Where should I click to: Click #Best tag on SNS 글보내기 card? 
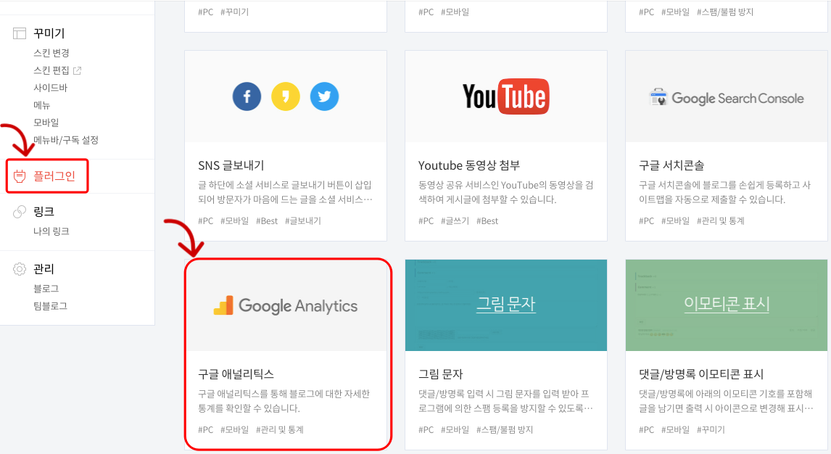point(267,221)
